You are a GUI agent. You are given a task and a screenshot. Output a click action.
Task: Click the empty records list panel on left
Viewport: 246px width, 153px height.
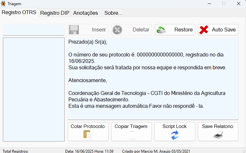pyautogui.click(x=34, y=89)
